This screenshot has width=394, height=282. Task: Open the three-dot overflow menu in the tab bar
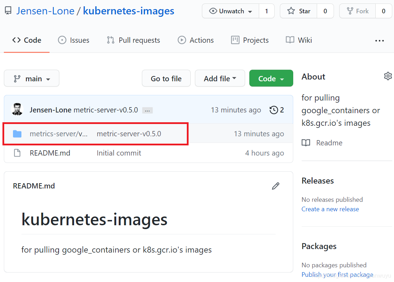[379, 41]
